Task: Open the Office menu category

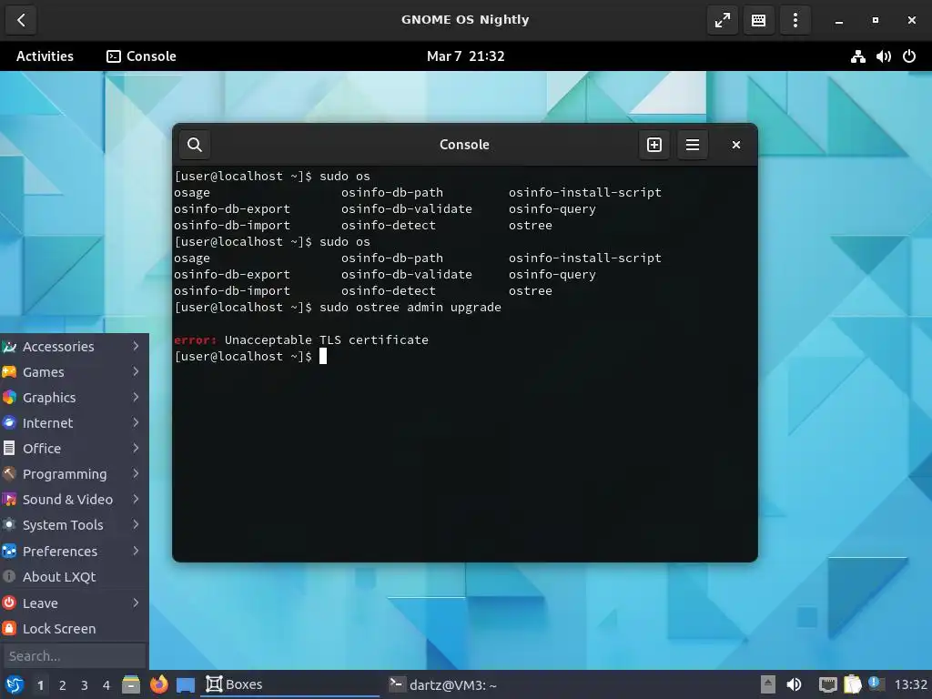Action: (74, 449)
